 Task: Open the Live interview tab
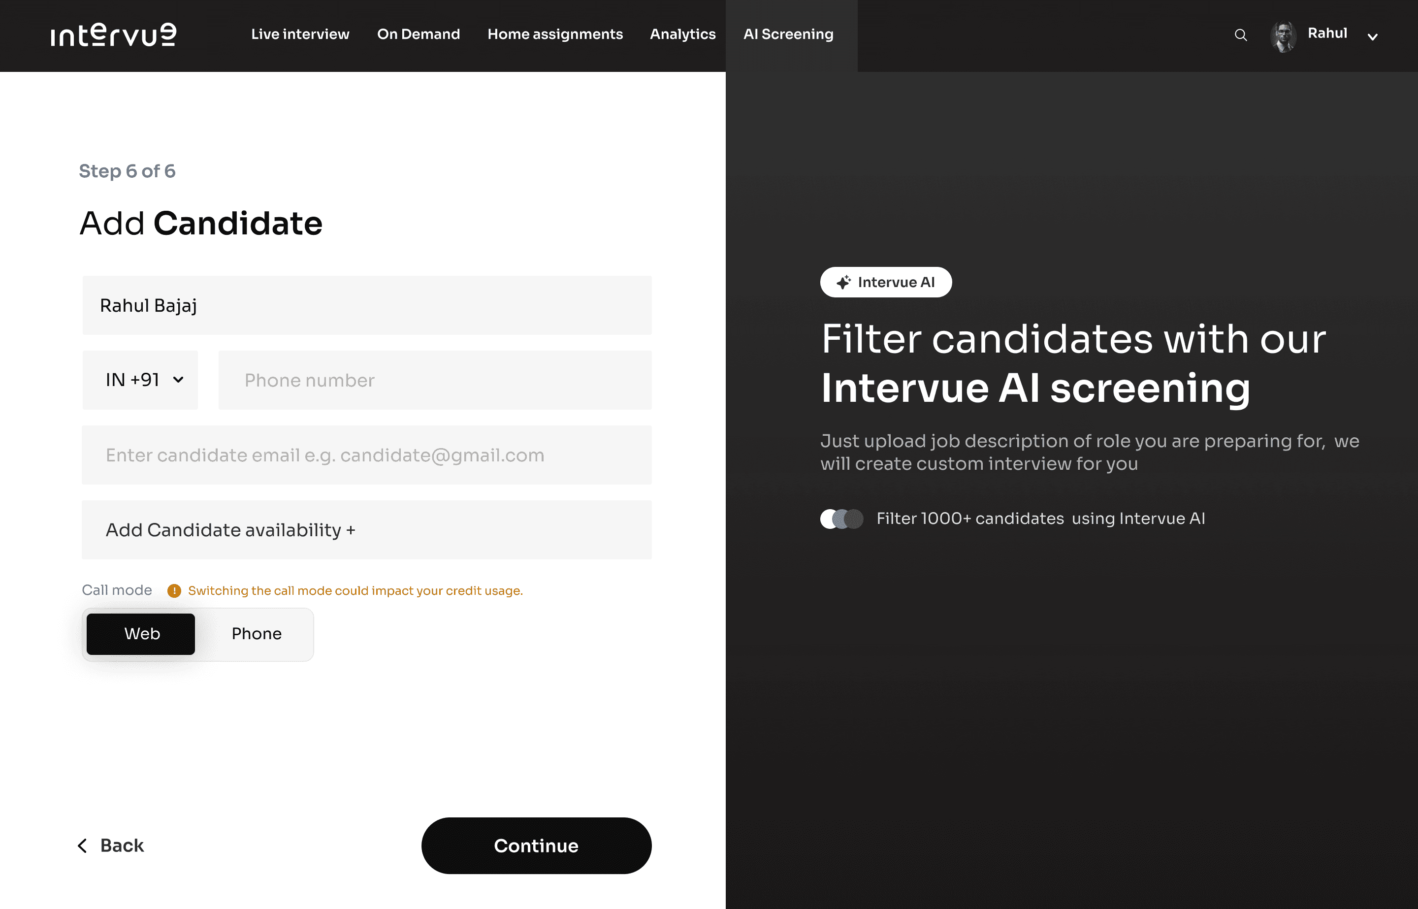300,34
